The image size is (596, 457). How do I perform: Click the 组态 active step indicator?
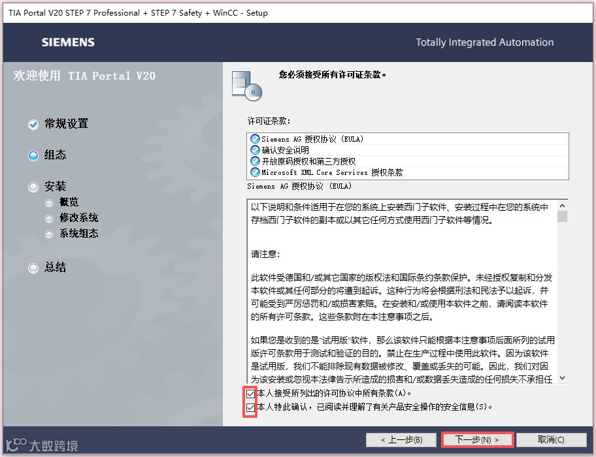[x=33, y=155]
